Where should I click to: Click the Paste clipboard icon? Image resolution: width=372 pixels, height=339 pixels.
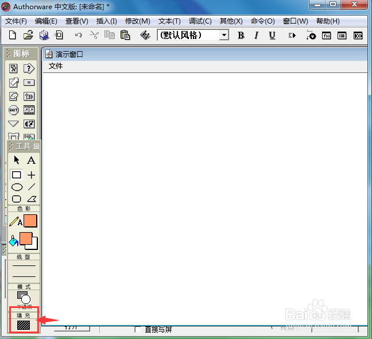tap(125, 35)
